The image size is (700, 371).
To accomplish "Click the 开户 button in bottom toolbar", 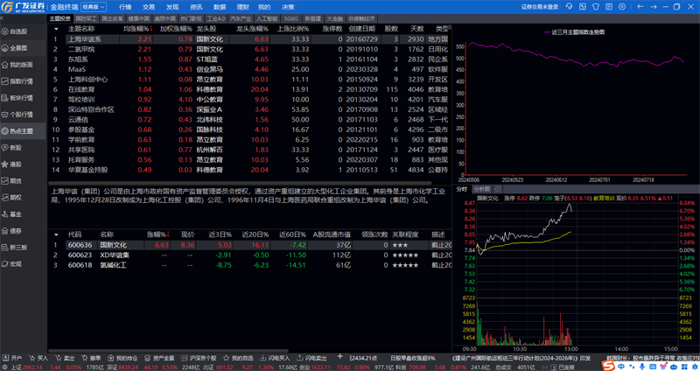I will pos(12,358).
